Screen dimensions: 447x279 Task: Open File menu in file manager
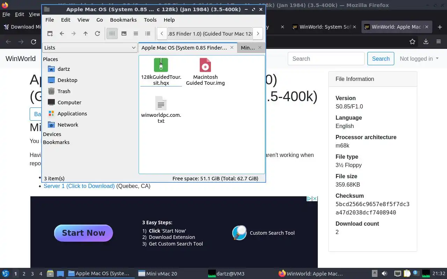tap(50, 20)
